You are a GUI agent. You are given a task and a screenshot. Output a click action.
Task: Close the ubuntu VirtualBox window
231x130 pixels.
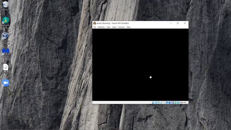click(x=185, y=23)
